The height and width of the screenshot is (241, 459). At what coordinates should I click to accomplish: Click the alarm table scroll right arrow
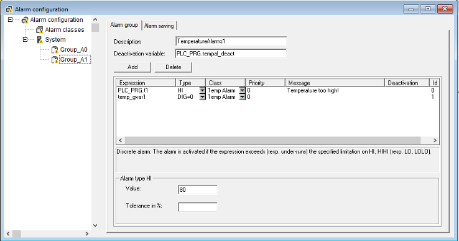pos(435,141)
